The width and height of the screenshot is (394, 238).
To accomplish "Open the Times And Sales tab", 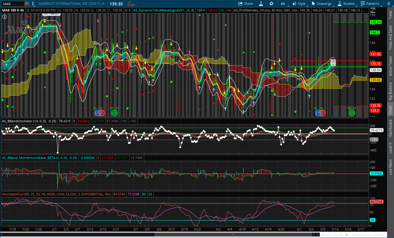I will click(x=390, y=38).
